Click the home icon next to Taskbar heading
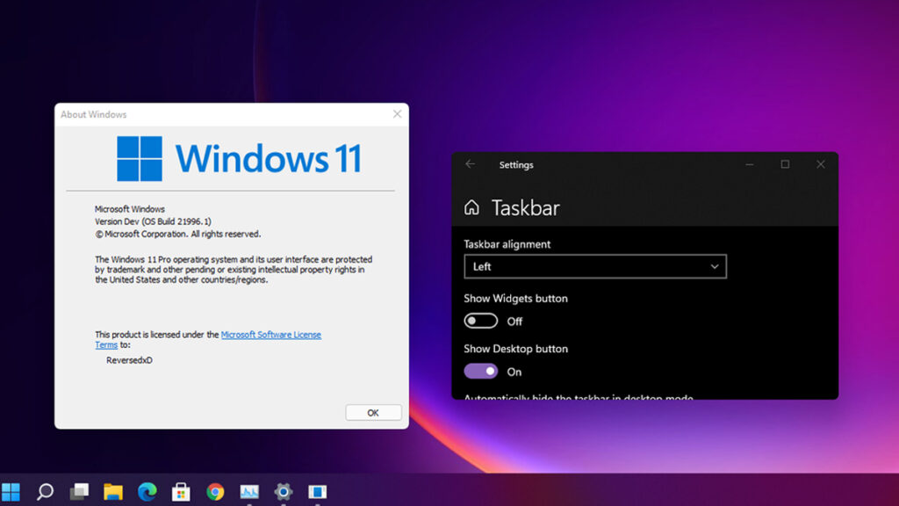 472,208
